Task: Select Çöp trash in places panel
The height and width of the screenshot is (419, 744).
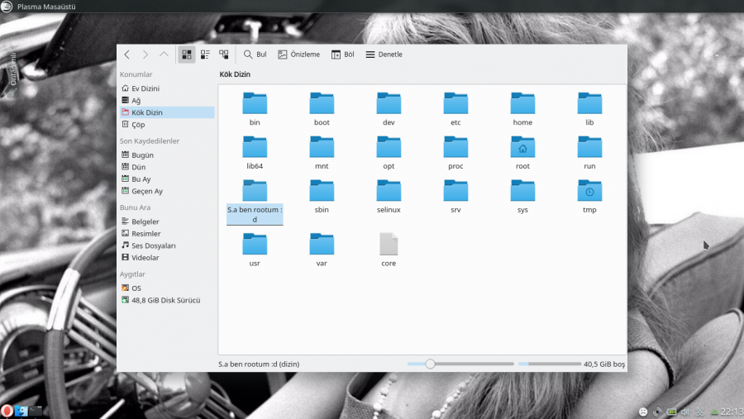Action: (138, 125)
